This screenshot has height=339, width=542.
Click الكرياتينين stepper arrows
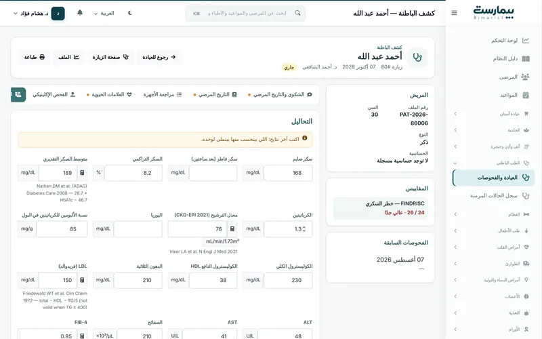304,229
